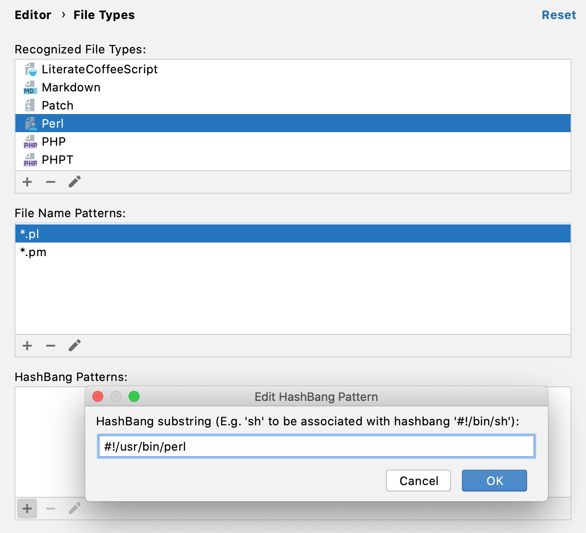Select the *.pl file name pattern

(293, 234)
